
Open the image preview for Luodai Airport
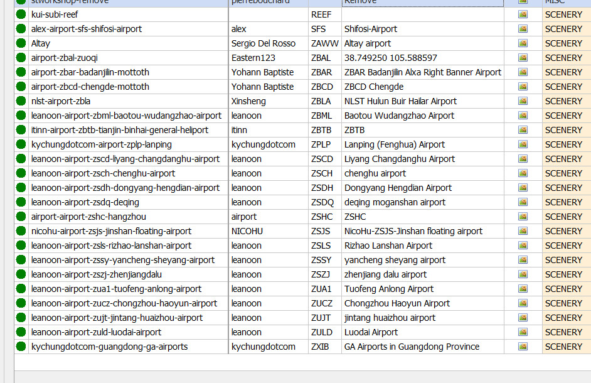click(523, 332)
